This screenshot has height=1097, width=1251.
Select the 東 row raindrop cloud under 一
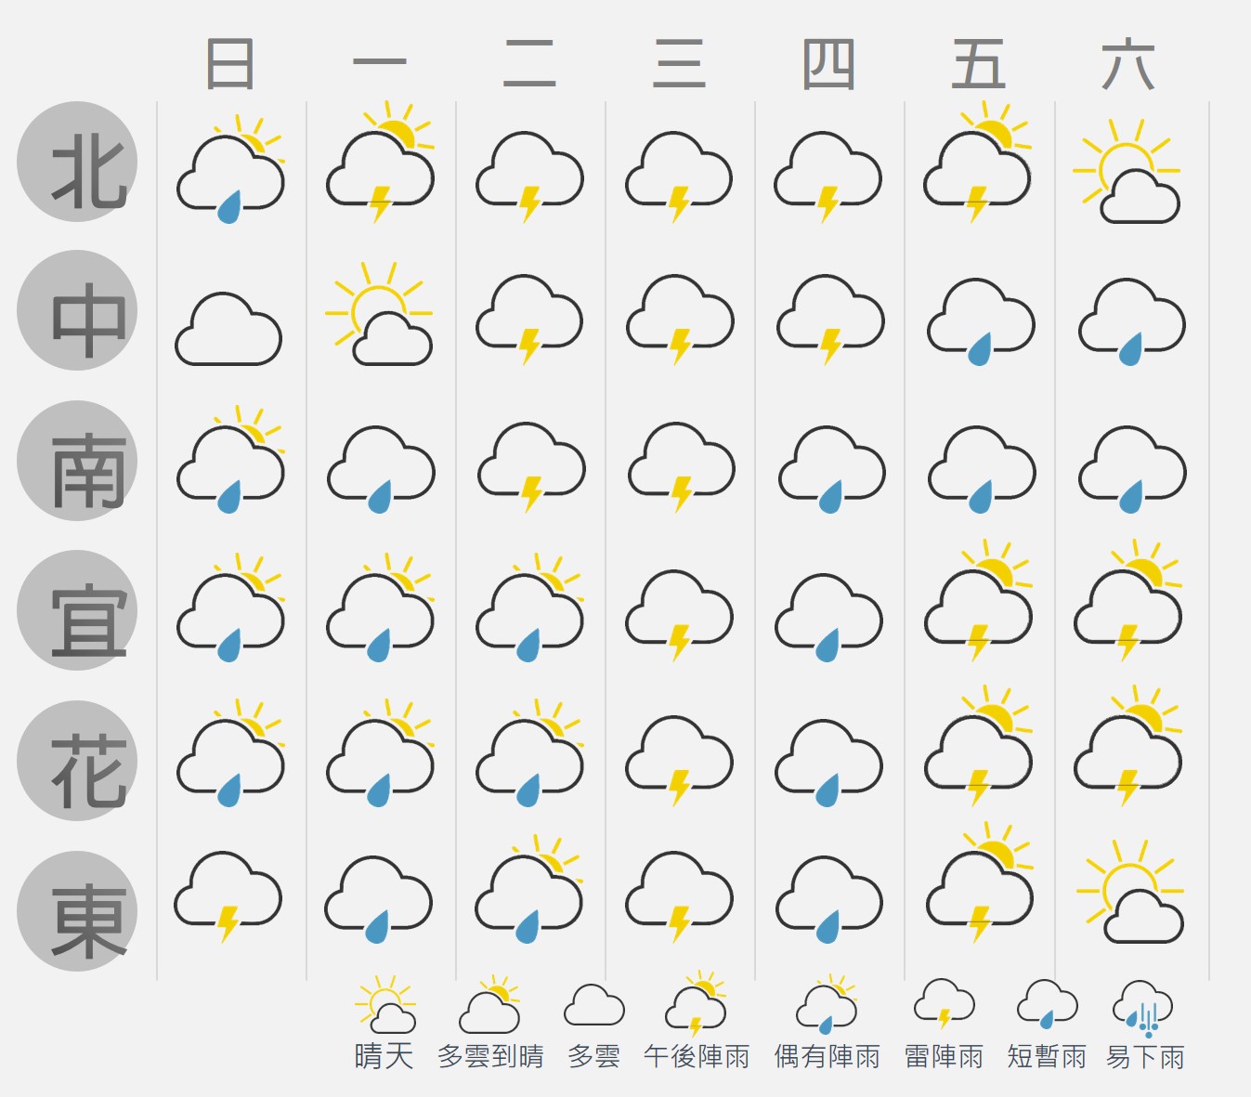(379, 900)
